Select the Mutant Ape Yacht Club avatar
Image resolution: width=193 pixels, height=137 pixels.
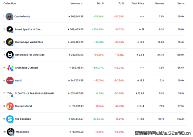click(10, 42)
